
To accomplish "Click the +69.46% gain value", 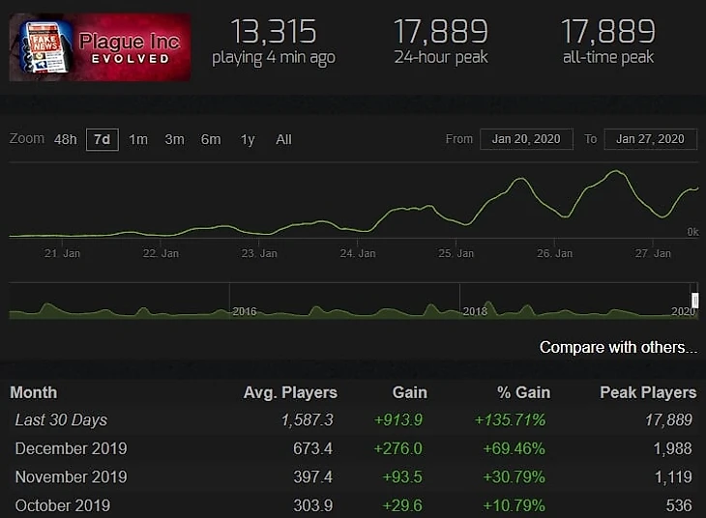I will point(514,448).
